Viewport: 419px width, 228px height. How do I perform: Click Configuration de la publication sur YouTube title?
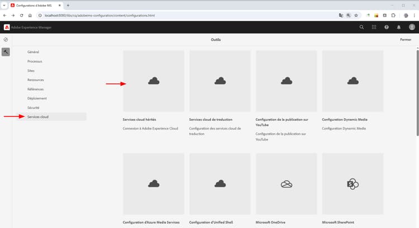coord(282,122)
